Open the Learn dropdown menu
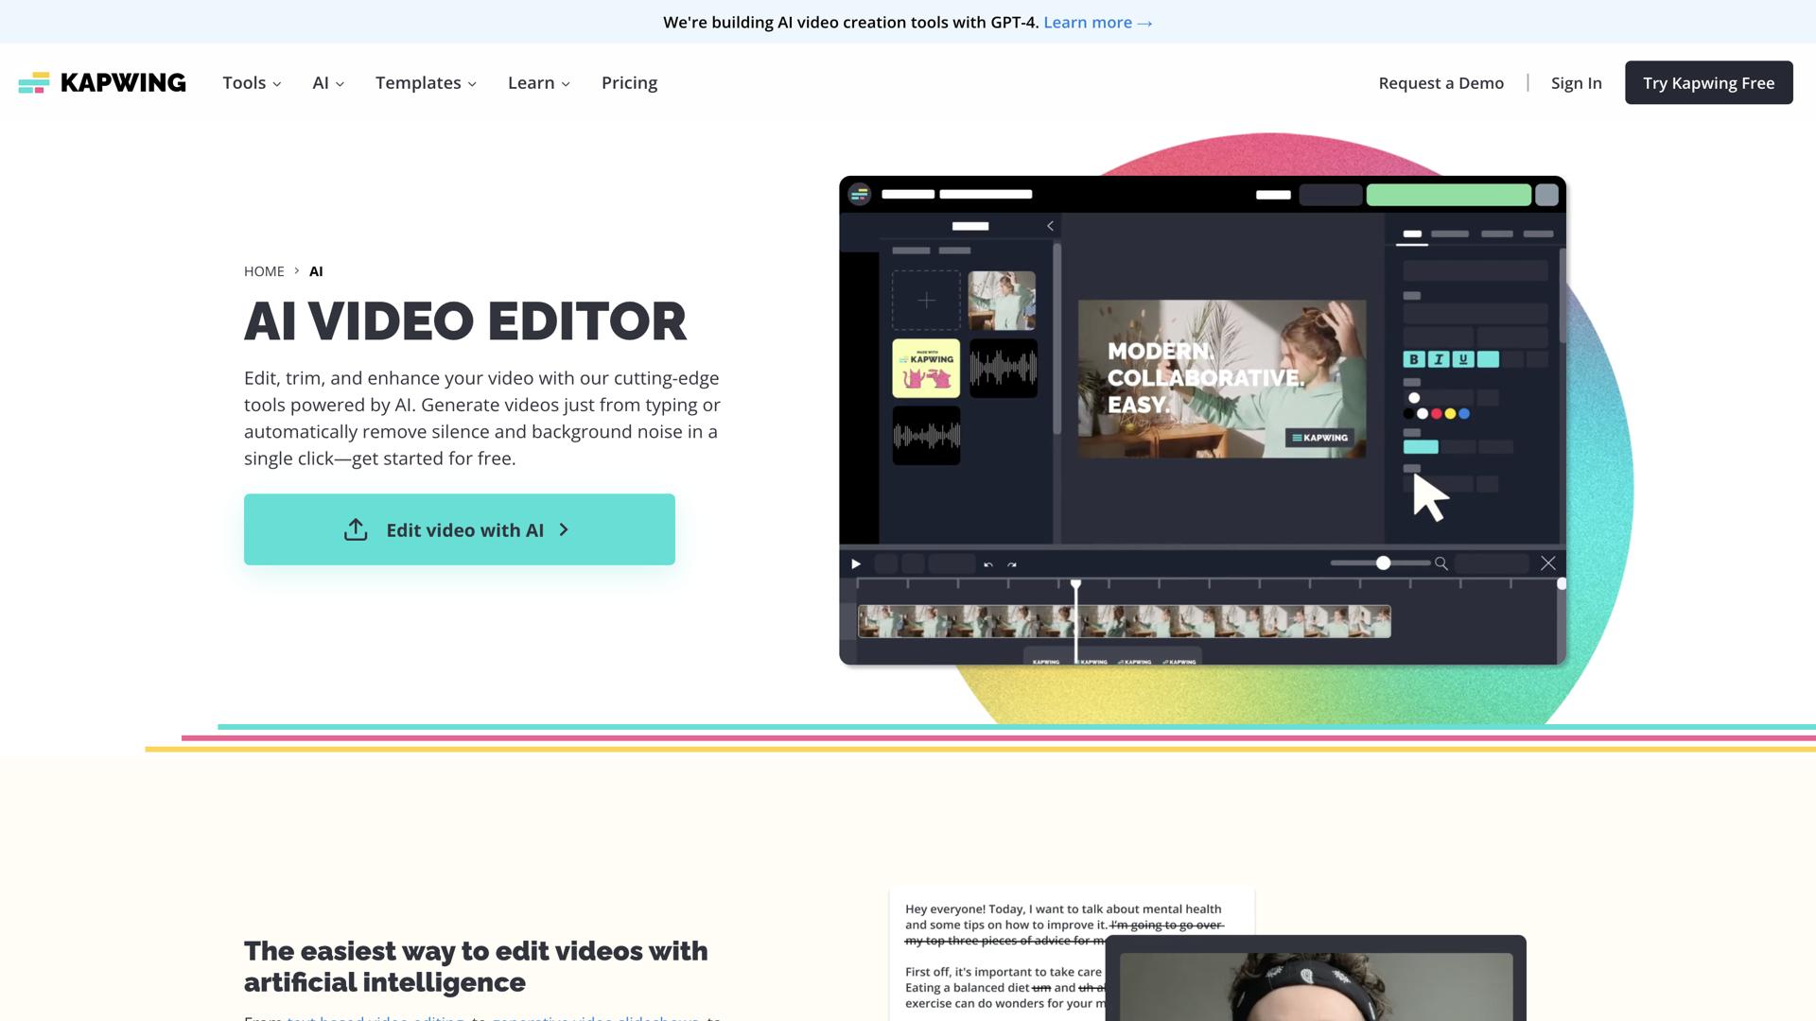 tap(538, 83)
